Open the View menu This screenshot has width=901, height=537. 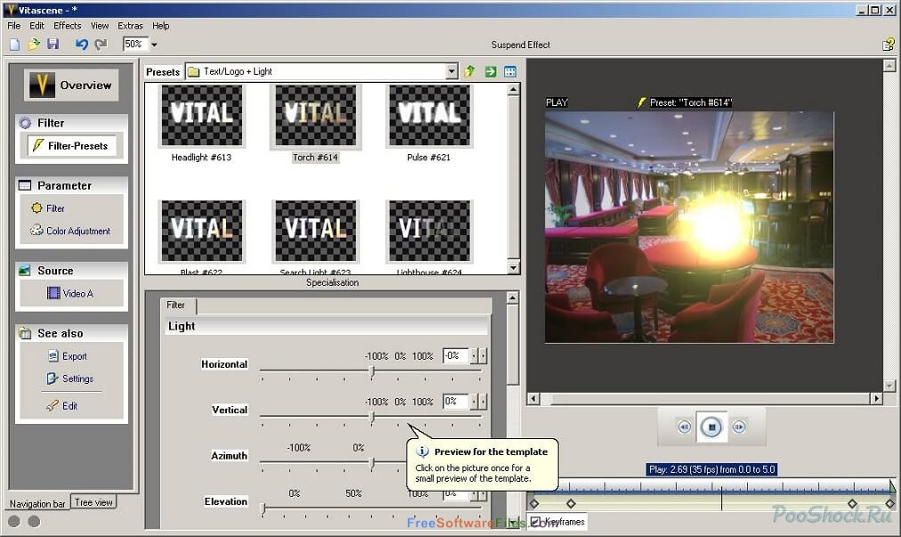coord(100,25)
